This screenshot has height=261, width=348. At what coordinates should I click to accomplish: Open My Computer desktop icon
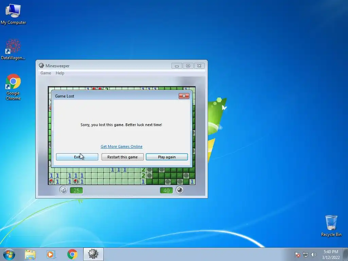[x=13, y=14]
